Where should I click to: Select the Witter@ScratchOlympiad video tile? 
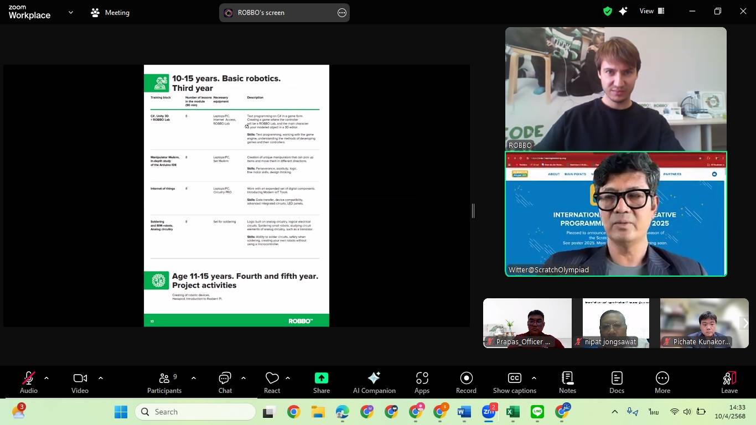616,214
